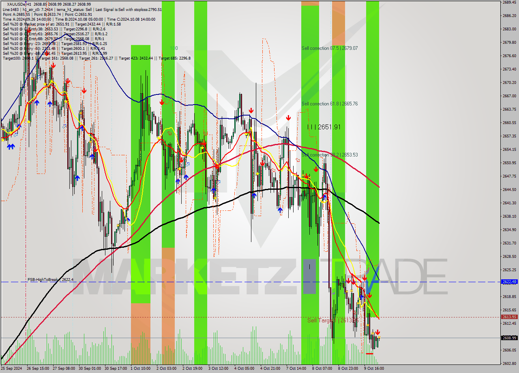Select the 2618.85 price axis value
The image size is (519, 373).
tap(509, 296)
